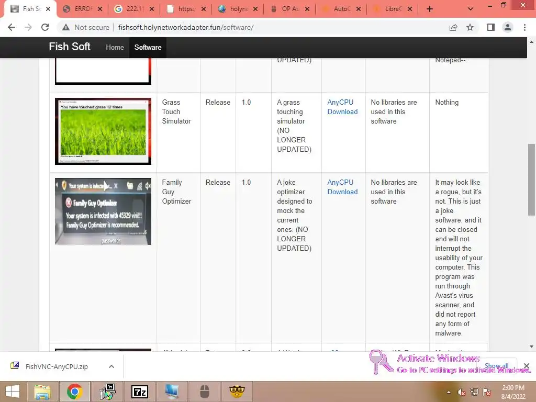
Task: Show hidden system tray icons
Action: tap(449, 392)
